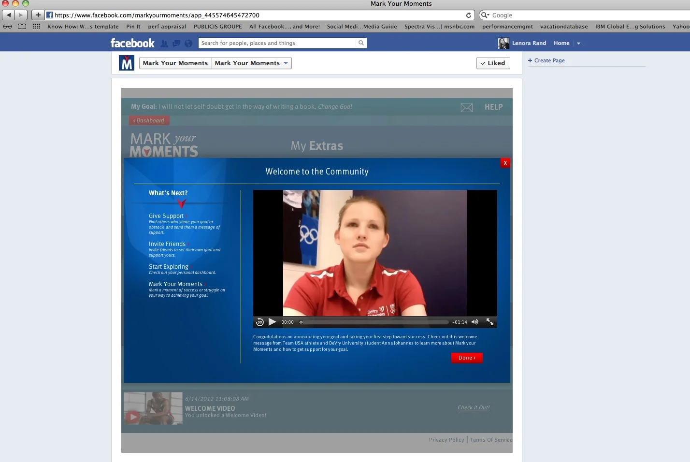690x462 pixels.
Task: Open the Privacy Policy link
Action: pos(446,440)
